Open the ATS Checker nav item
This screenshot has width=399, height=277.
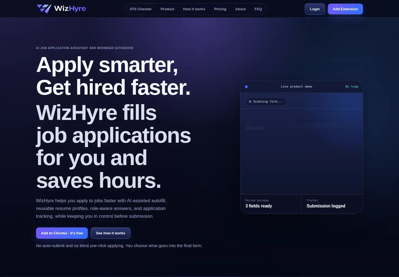tap(140, 9)
